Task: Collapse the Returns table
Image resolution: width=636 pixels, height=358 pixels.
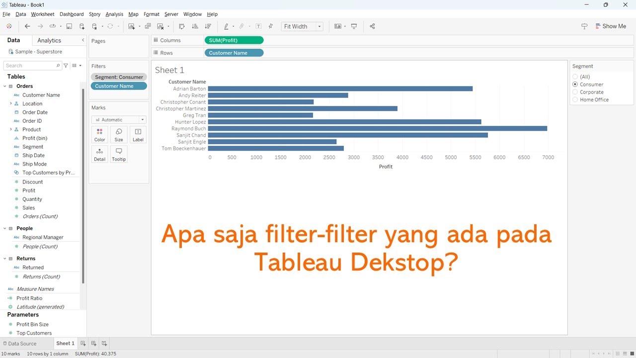Action: click(x=5, y=259)
